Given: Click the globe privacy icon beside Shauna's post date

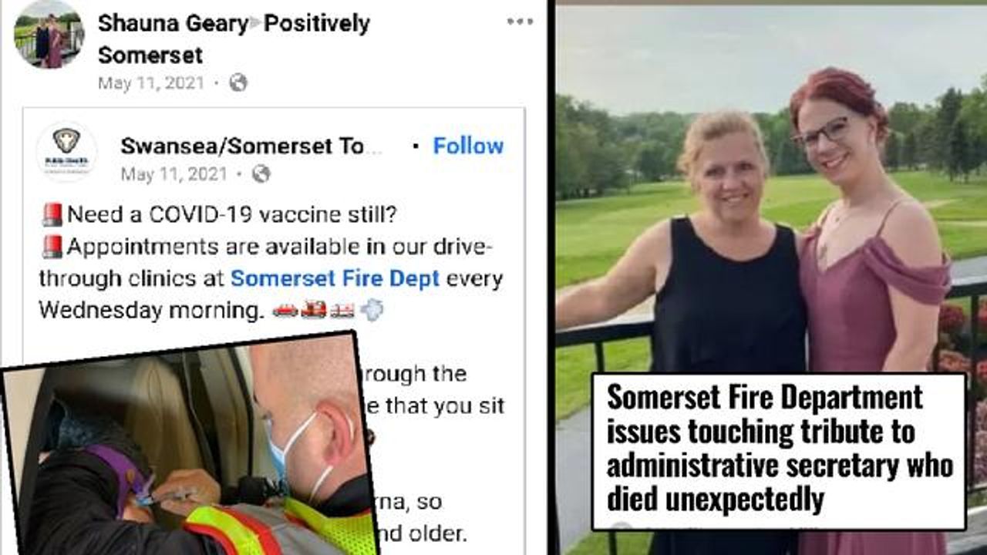Looking at the screenshot, I should click(x=238, y=82).
